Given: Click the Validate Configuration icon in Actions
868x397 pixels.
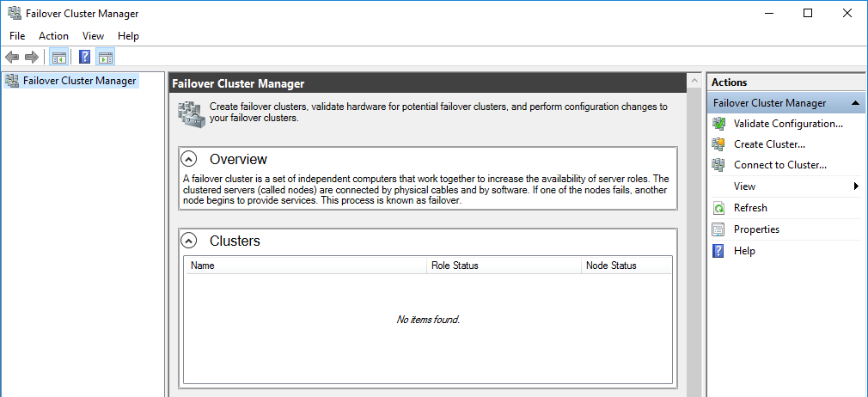Looking at the screenshot, I should pos(718,124).
